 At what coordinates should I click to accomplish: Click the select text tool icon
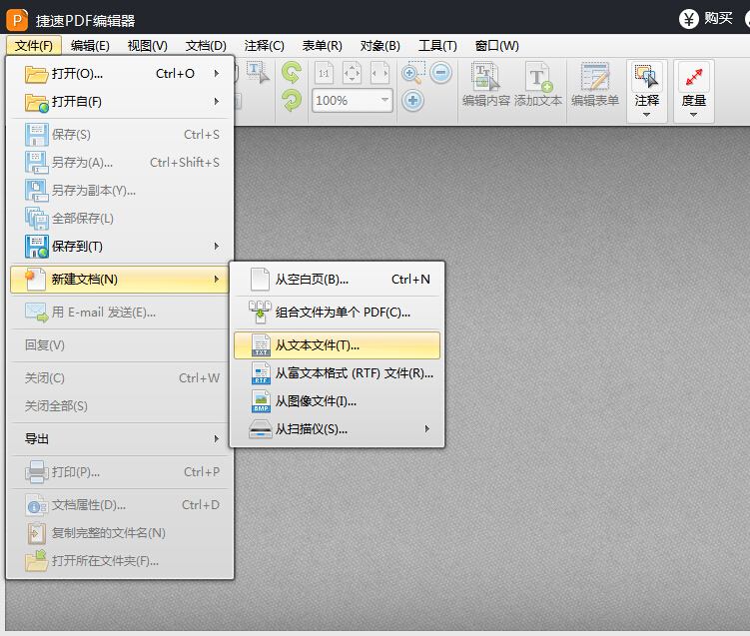point(258,73)
